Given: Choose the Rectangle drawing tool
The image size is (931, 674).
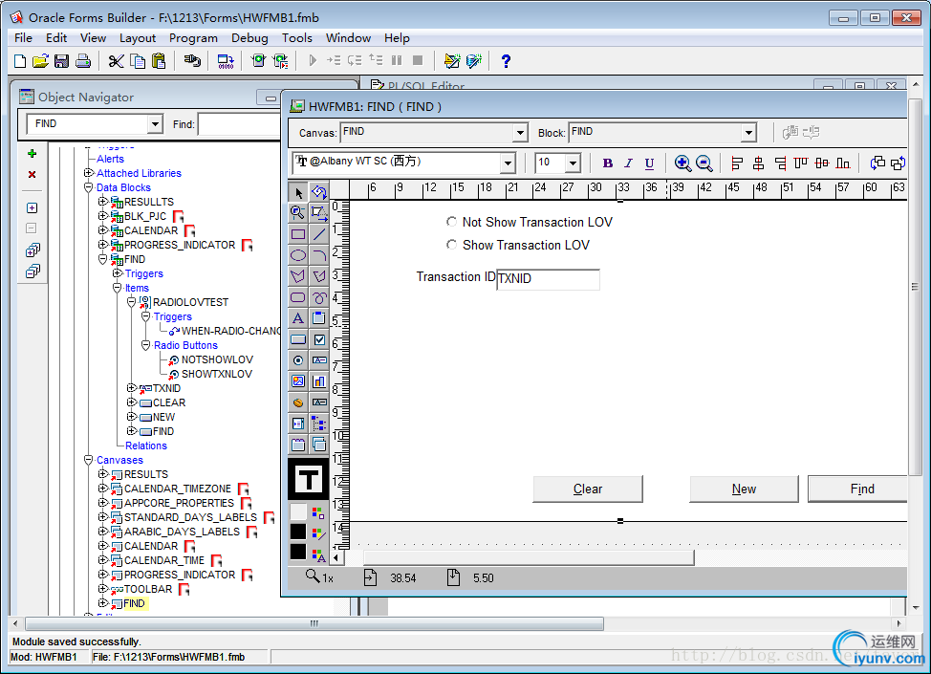Looking at the screenshot, I should click(298, 234).
